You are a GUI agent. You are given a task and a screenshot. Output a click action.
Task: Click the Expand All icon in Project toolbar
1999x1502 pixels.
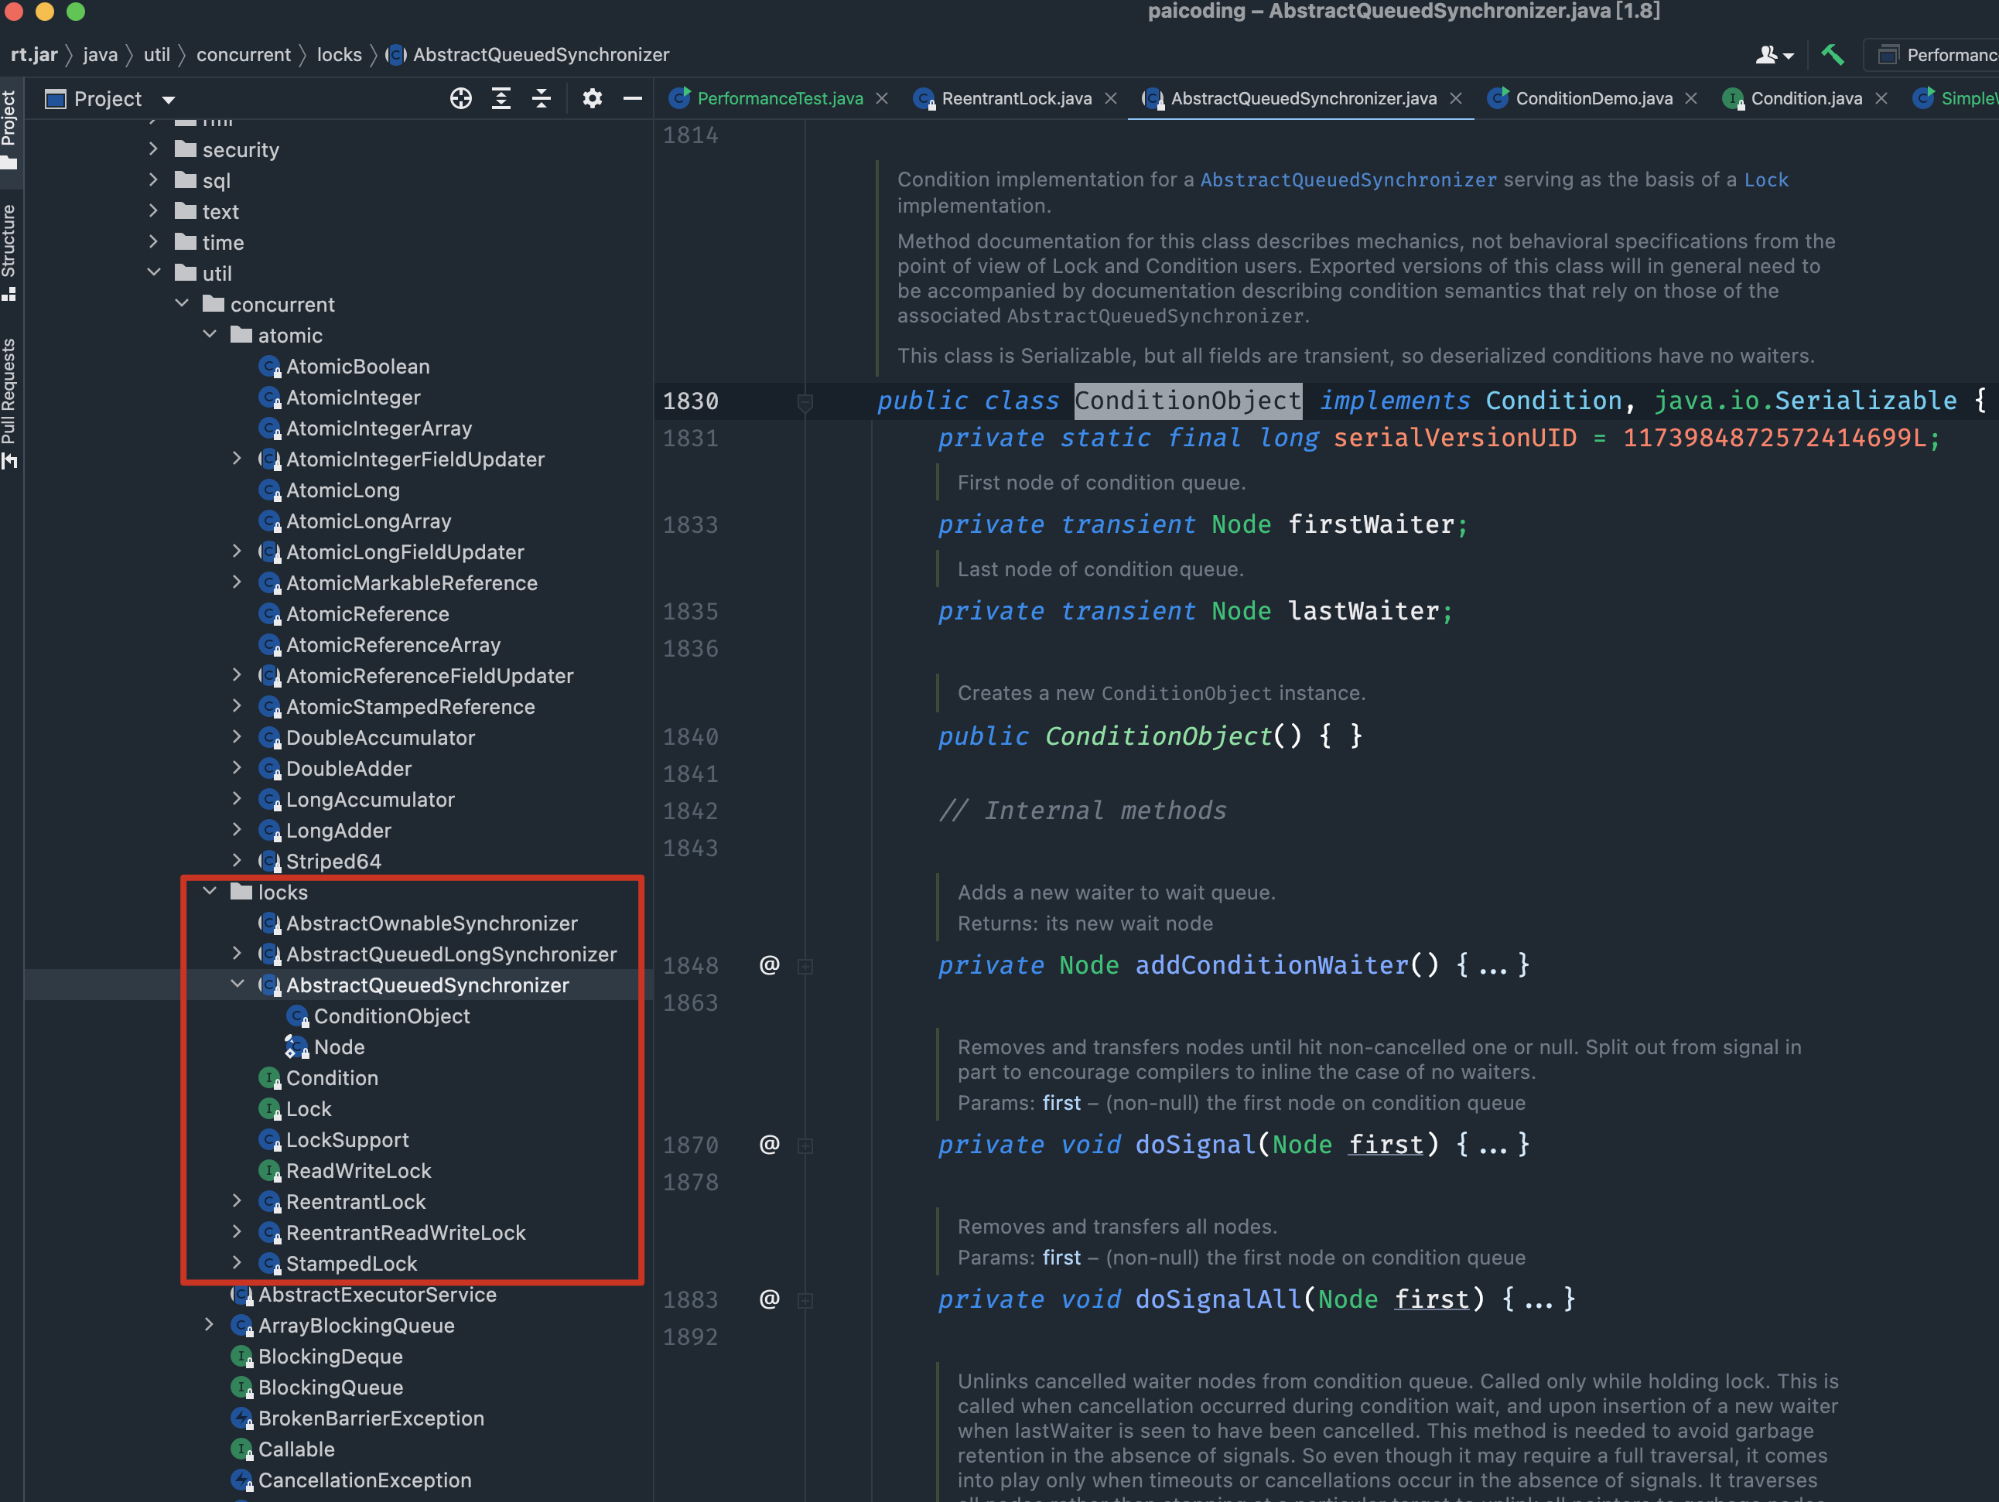click(x=501, y=98)
